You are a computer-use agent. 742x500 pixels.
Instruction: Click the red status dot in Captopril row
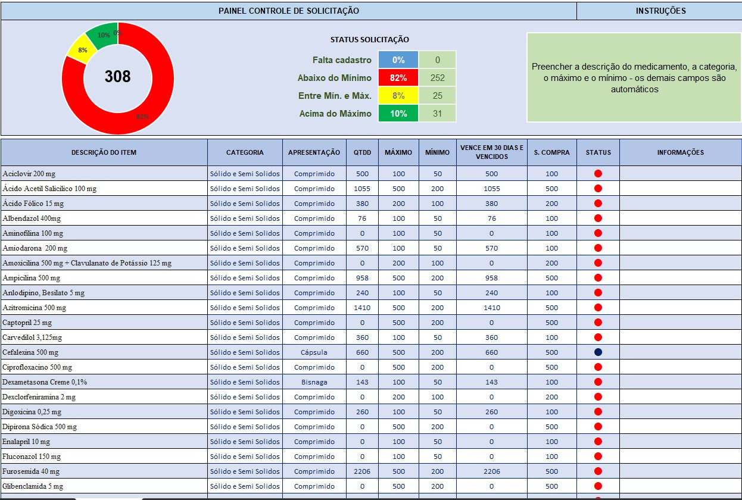click(598, 323)
